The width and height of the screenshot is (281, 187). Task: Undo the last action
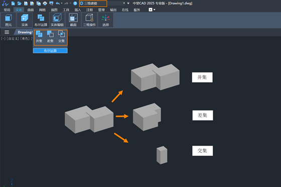tap(58, 3)
